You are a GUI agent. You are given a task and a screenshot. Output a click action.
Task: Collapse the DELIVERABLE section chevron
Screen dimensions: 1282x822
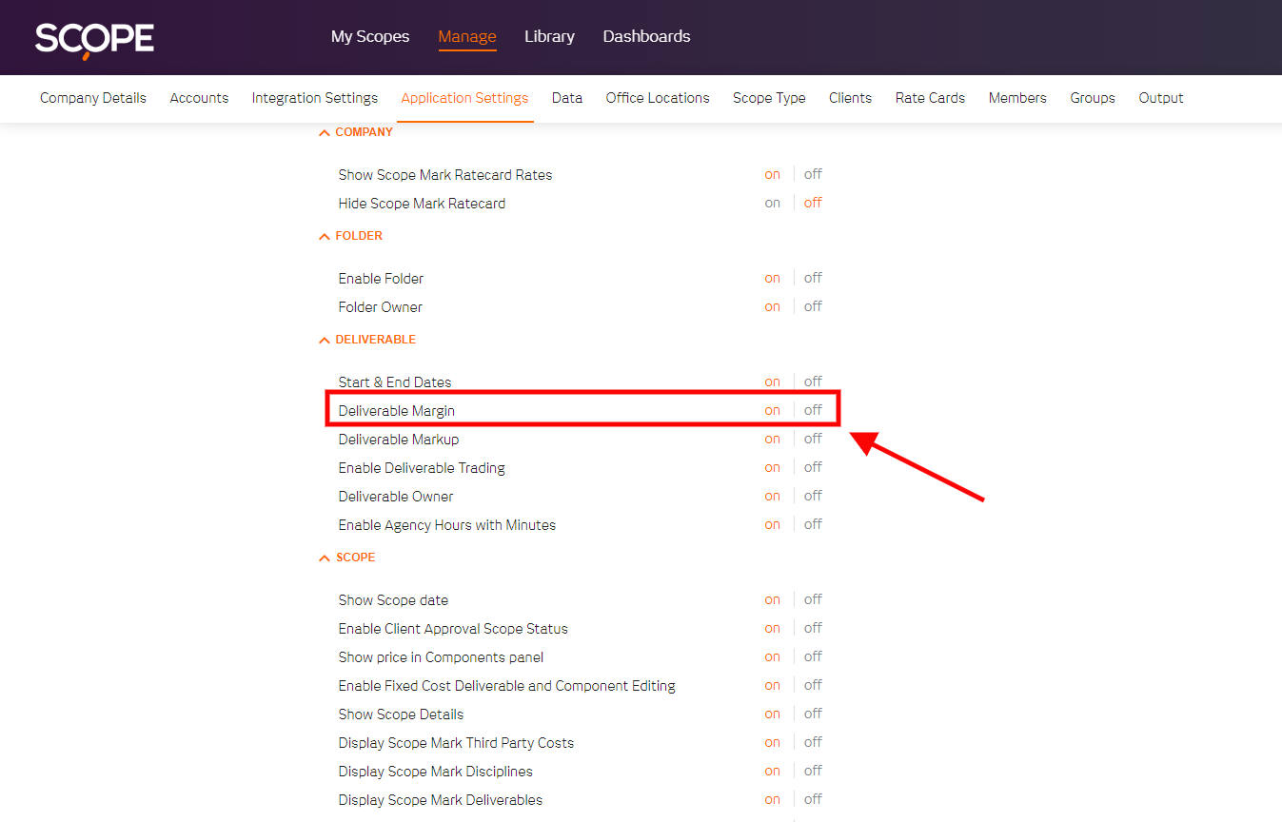[325, 341]
